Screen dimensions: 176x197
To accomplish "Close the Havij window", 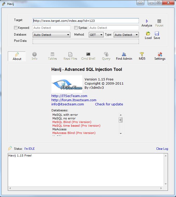I will click(168, 3).
